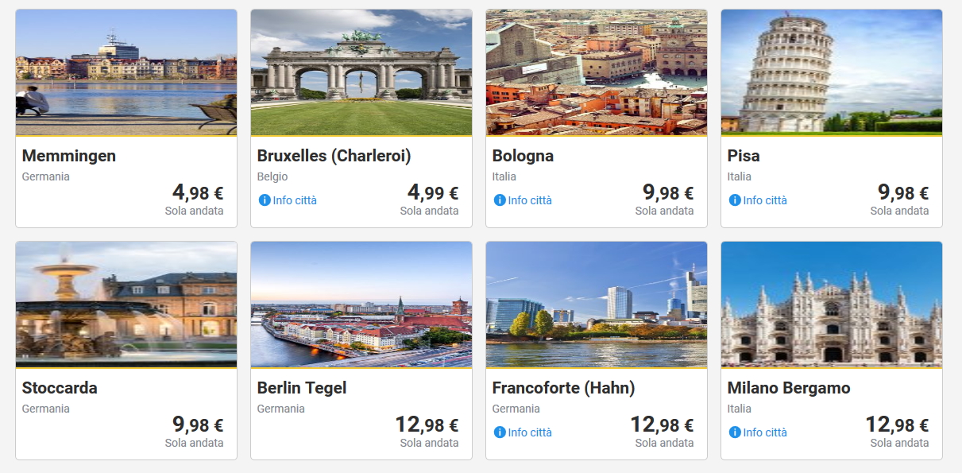Screen dimensions: 962x473
Task: Click the Frankfurt skyline photo
Action: pos(597,304)
